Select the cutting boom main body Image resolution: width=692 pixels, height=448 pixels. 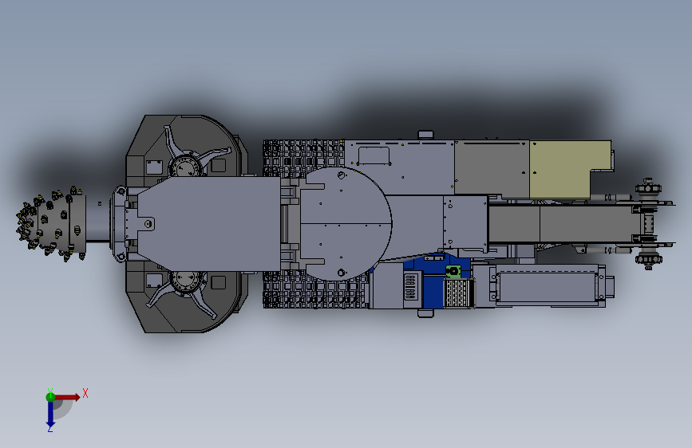tap(208, 223)
